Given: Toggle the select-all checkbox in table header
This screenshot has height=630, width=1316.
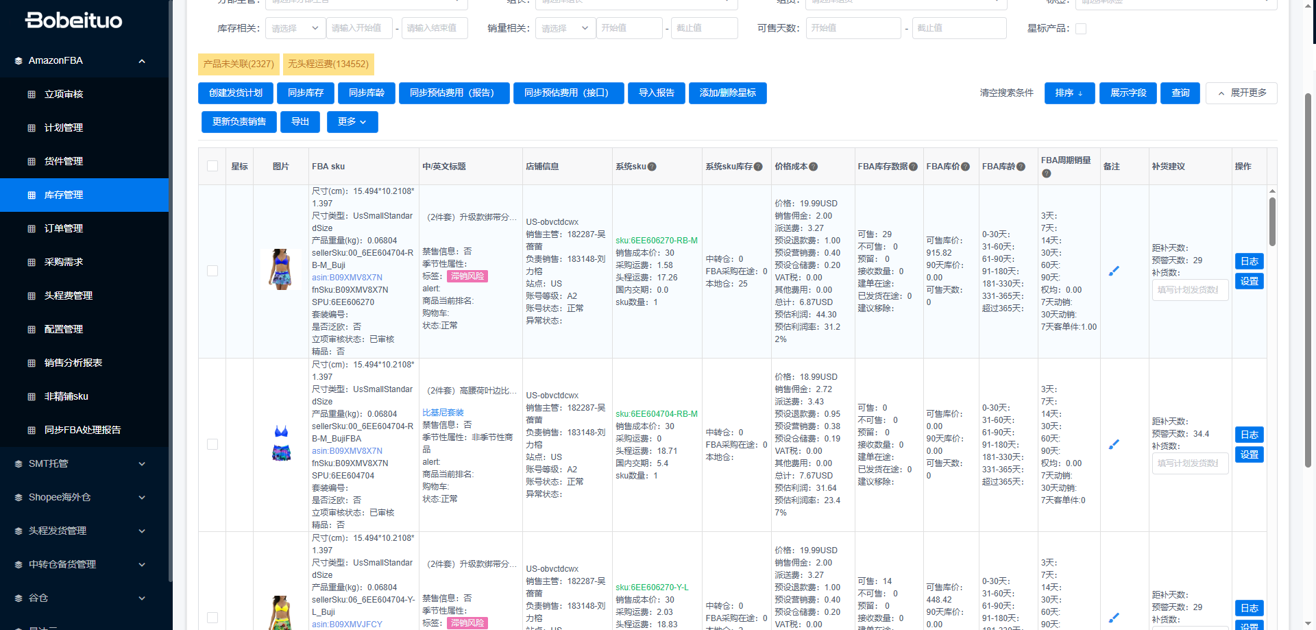Looking at the screenshot, I should coord(212,166).
